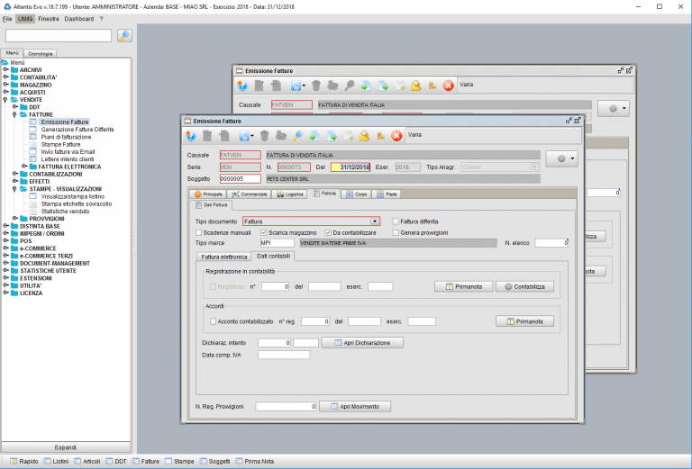692x469 pixels.
Task: Click second green-arrow document icon in front toolbar
Action: [332, 136]
